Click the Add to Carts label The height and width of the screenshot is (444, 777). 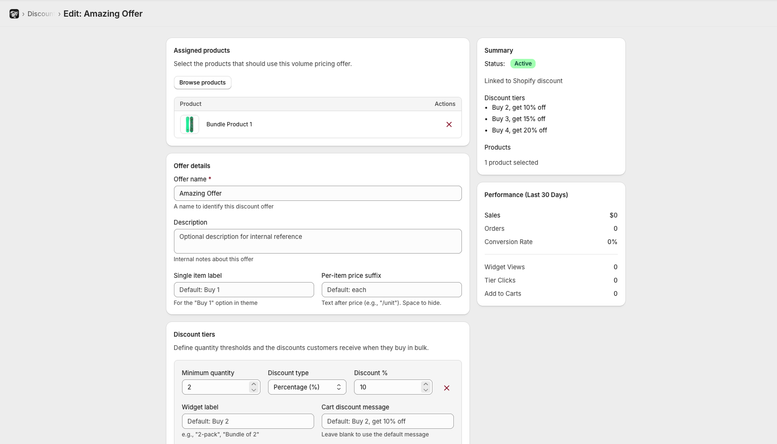[503, 293]
